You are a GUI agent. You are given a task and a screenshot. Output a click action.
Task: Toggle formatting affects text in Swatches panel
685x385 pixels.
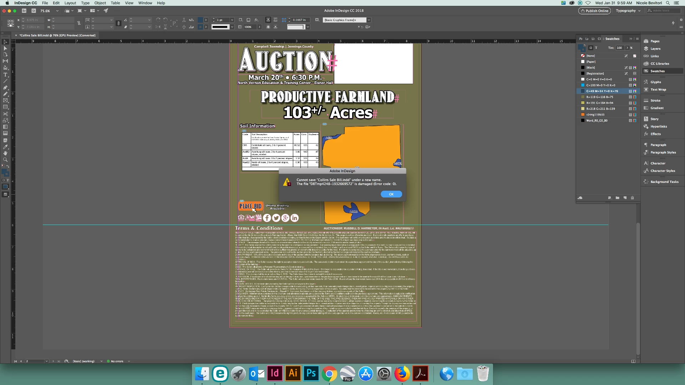point(596,48)
